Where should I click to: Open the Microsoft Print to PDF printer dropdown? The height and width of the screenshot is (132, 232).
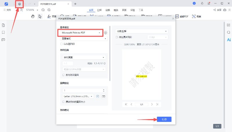[81, 33]
